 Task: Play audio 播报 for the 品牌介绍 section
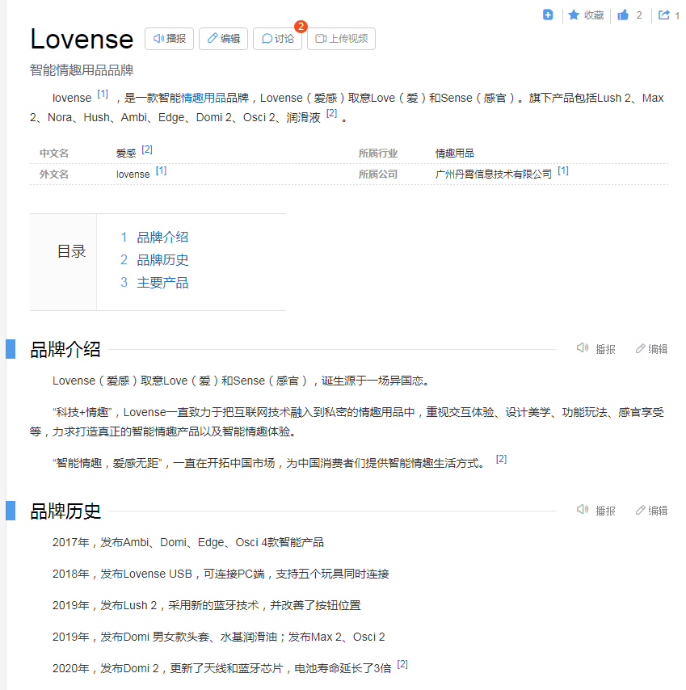tap(596, 349)
